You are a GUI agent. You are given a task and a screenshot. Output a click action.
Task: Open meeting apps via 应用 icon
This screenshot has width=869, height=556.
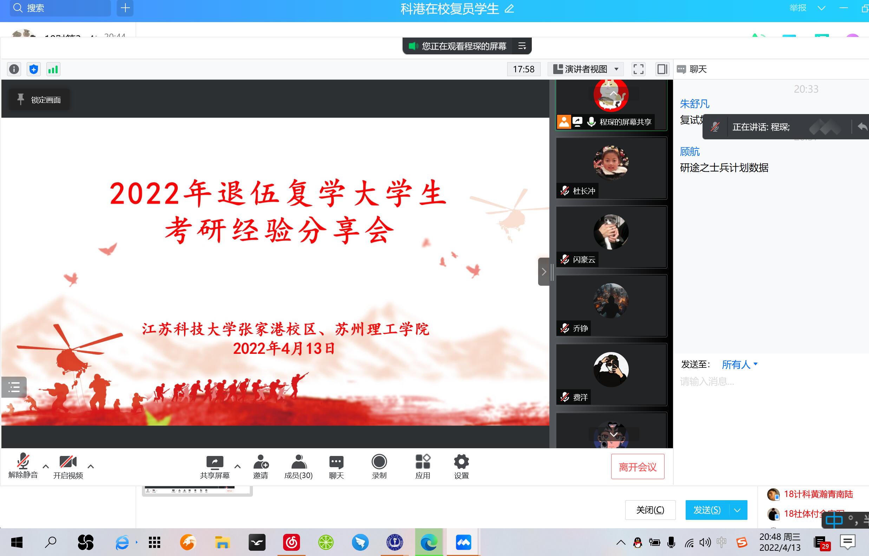click(x=423, y=466)
